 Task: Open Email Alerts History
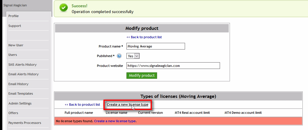(23, 74)
